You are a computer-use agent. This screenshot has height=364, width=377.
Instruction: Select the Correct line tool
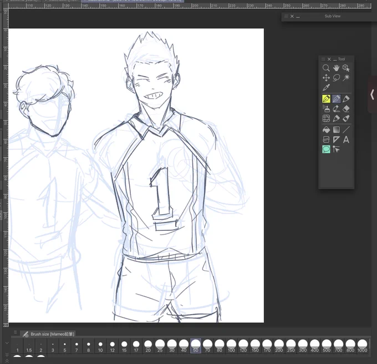(336, 149)
